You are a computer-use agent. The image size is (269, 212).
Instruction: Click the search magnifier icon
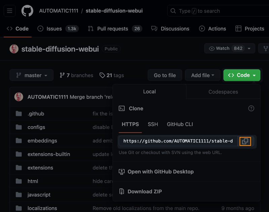173,11
